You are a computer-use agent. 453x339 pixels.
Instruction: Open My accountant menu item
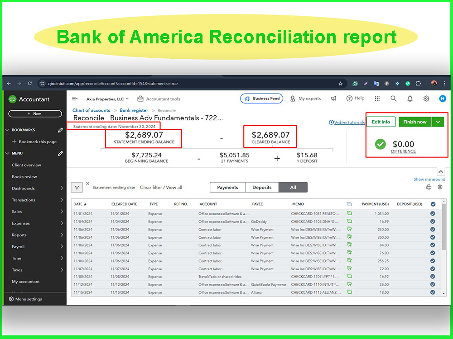coord(25,282)
